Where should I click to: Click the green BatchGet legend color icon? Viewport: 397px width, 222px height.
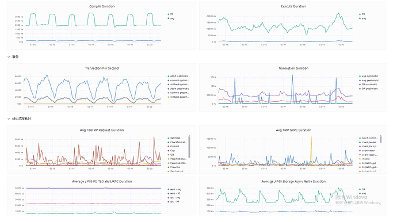coord(169,138)
